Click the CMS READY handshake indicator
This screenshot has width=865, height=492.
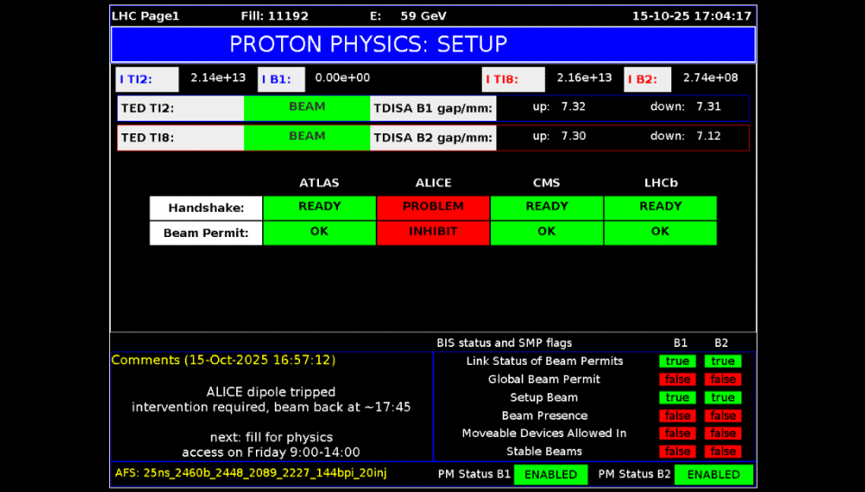point(547,207)
